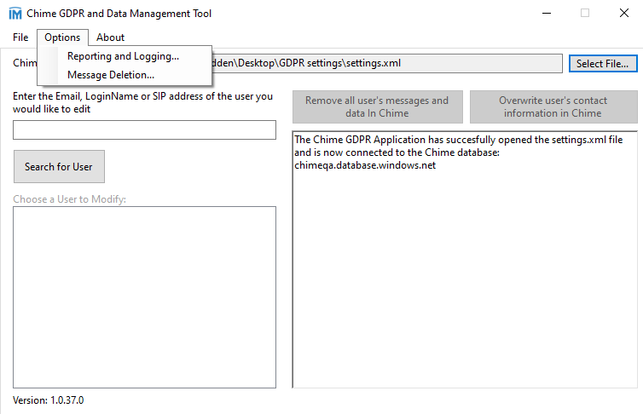
Task: Focus the Email, LoginName or SIP input box
Action: coord(144,130)
